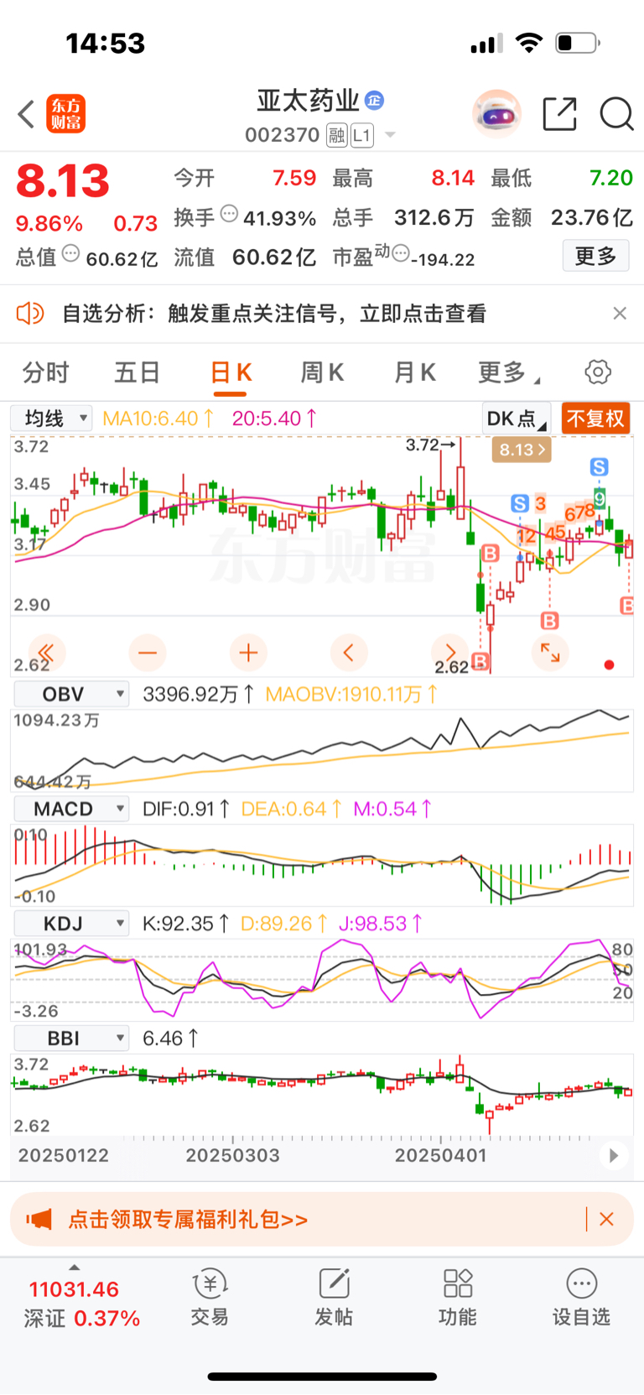Tap the K:92.35 KDJ value

186,924
